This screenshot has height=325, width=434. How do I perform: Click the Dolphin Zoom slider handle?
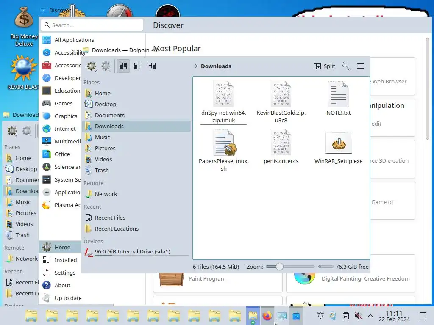click(x=280, y=267)
